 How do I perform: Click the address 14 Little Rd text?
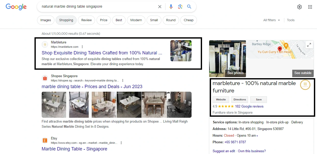[255, 129]
